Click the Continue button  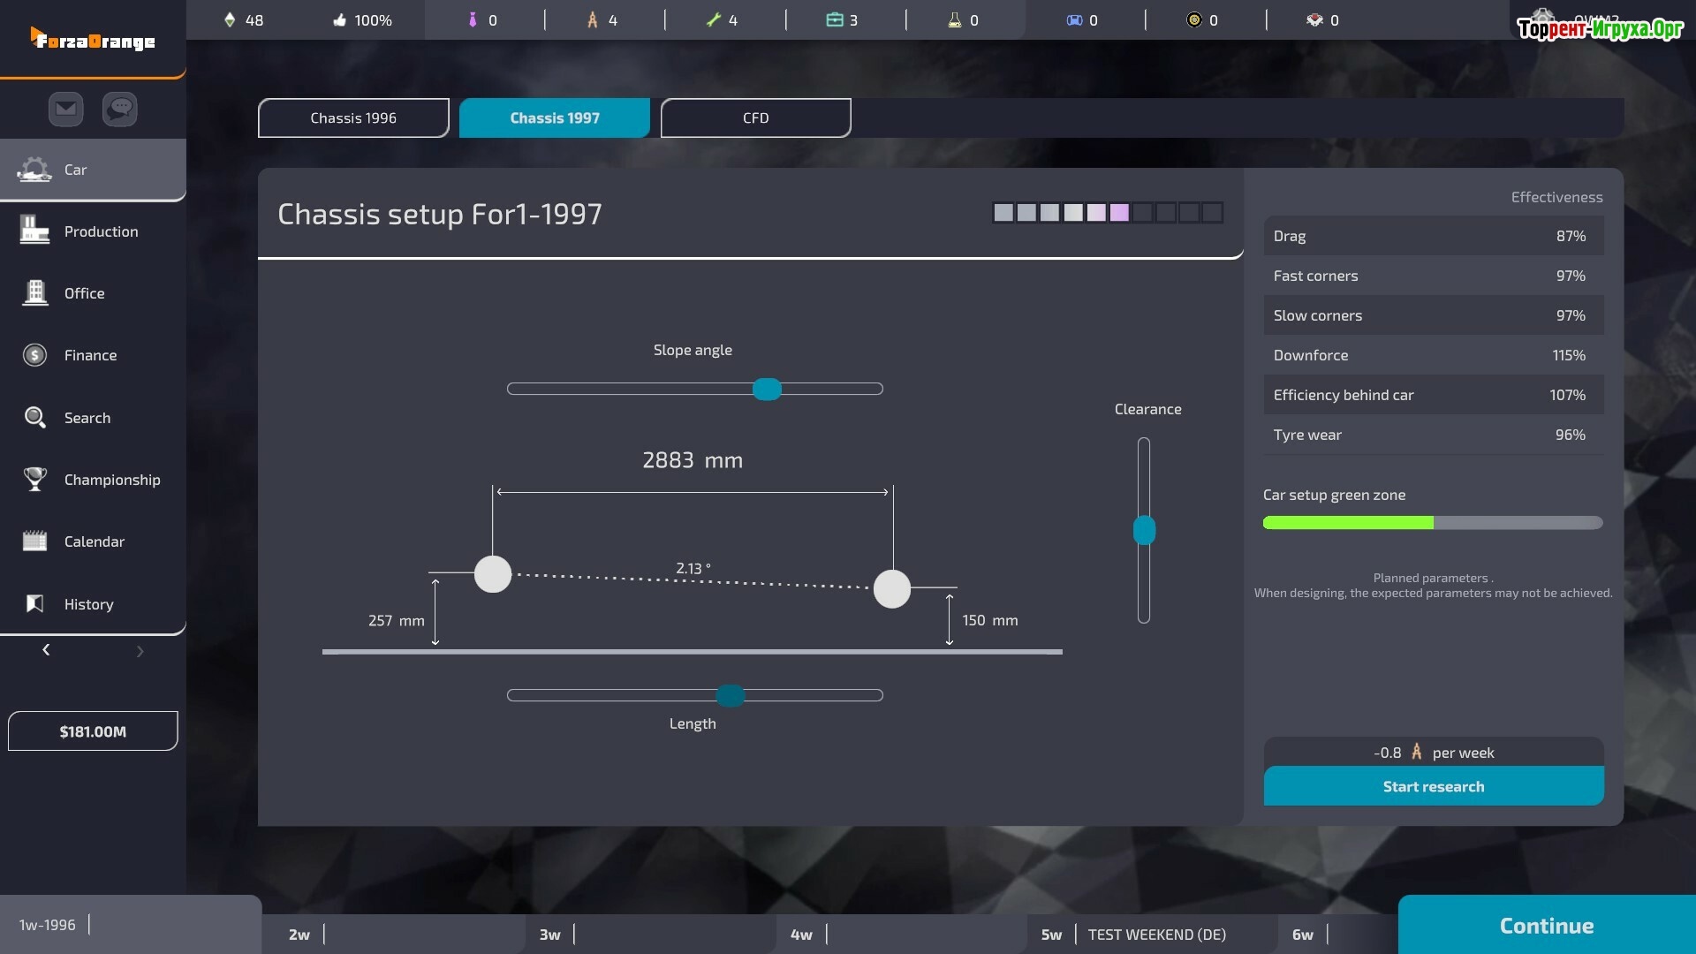pyautogui.click(x=1546, y=925)
